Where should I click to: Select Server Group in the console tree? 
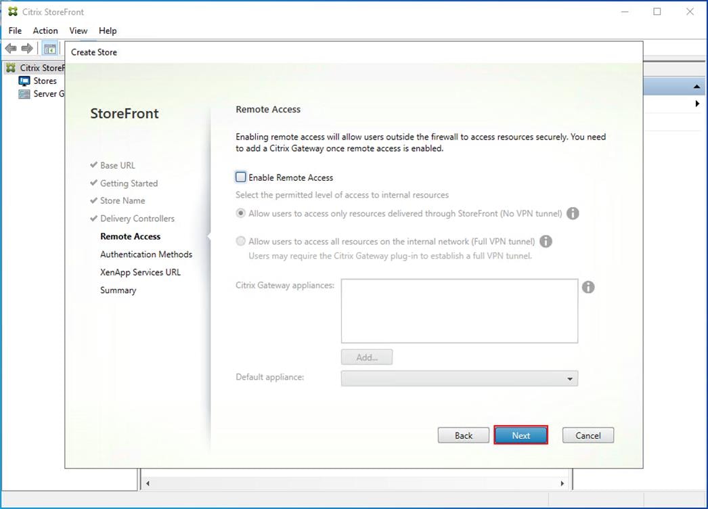click(x=49, y=94)
